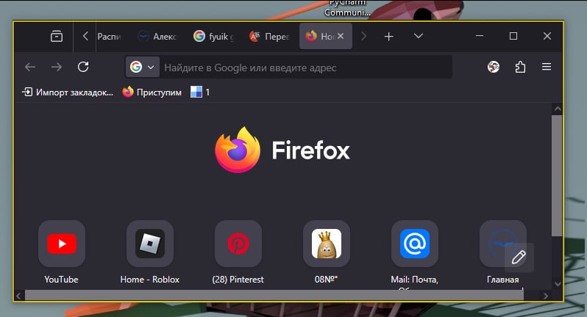The width and height of the screenshot is (587, 317).
Task: Close the active new tab
Action: [341, 37]
